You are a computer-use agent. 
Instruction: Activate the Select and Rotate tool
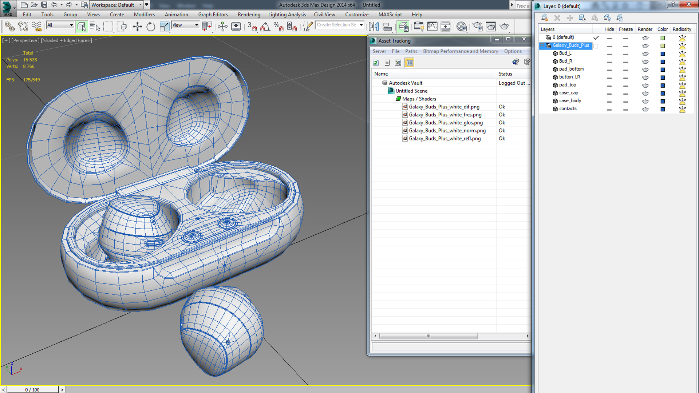pos(150,27)
